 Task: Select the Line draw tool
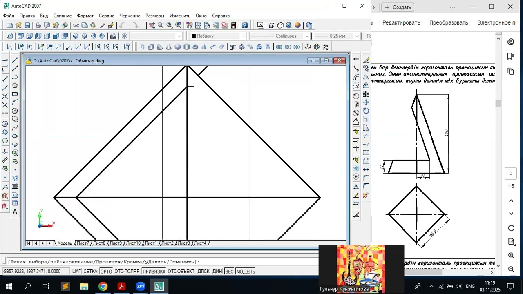pyautogui.click(x=15, y=60)
